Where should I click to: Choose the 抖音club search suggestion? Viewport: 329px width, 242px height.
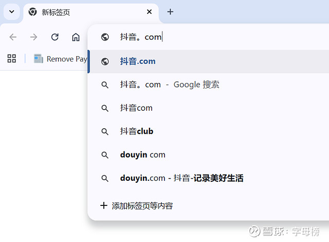[209, 131]
